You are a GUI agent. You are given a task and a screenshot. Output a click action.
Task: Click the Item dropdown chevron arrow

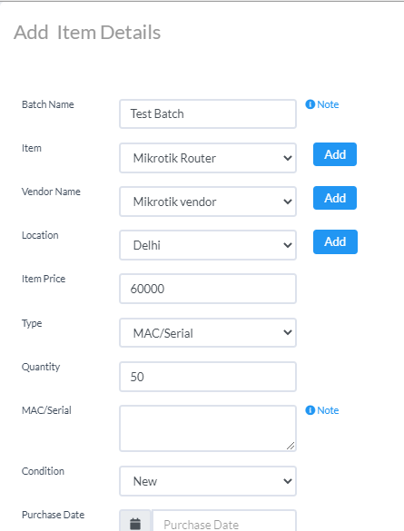coord(288,158)
